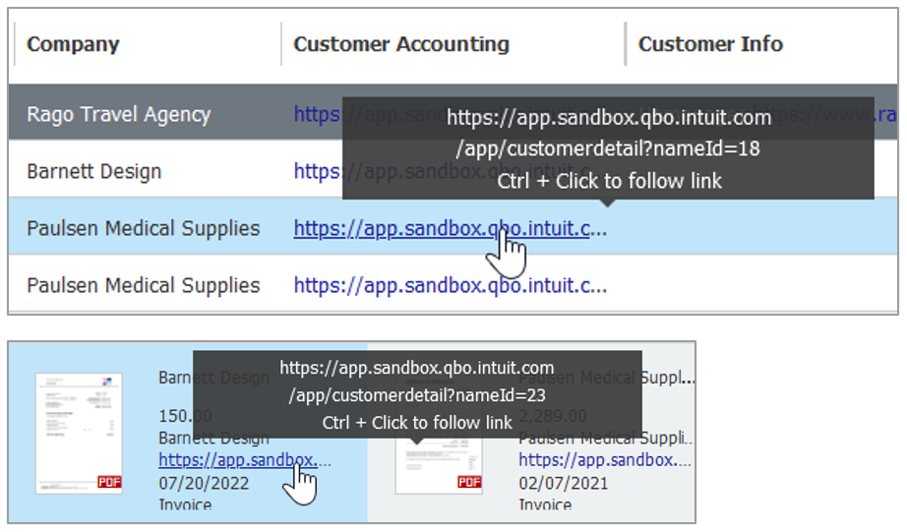The image size is (907, 532).
Task: Click the 2,289.00 amount in Paulsen tile
Action: [x=553, y=416]
